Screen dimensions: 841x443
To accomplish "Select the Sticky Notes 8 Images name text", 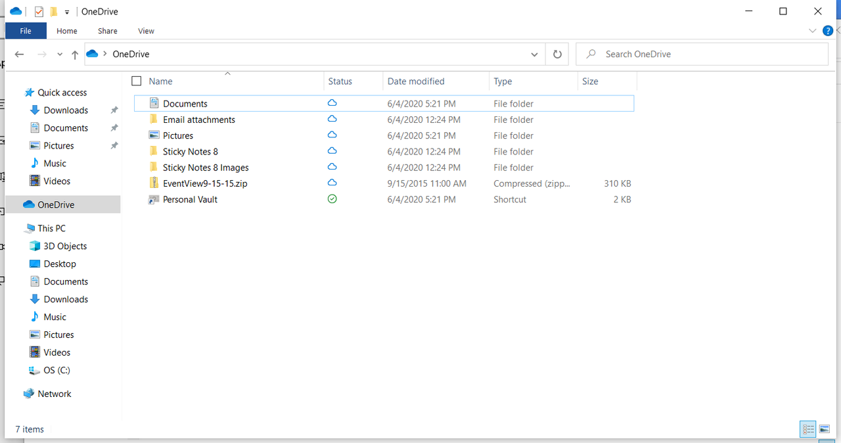I will coord(206,168).
